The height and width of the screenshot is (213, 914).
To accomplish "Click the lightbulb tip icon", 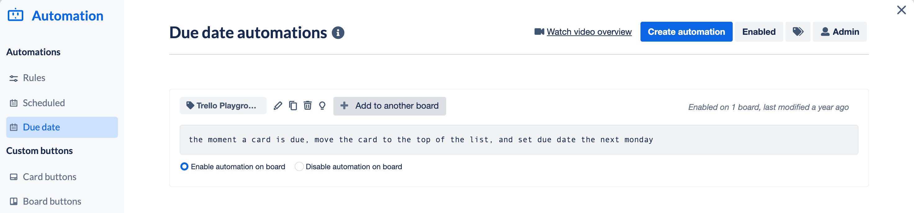I will tap(322, 106).
